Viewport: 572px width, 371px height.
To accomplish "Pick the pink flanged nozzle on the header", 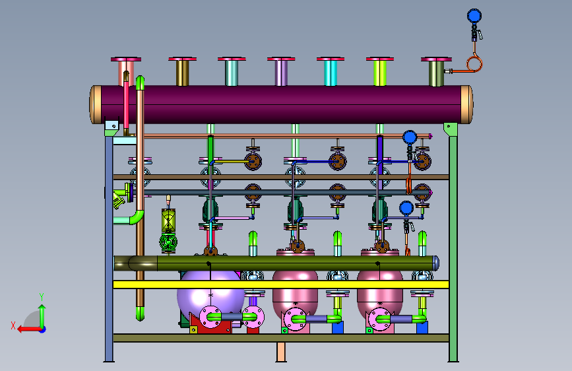I will tap(126, 71).
